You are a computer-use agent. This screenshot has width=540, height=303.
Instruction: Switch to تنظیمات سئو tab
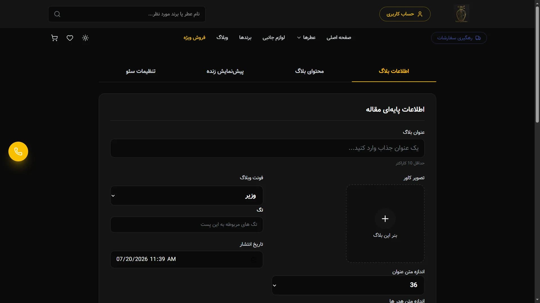click(x=141, y=71)
